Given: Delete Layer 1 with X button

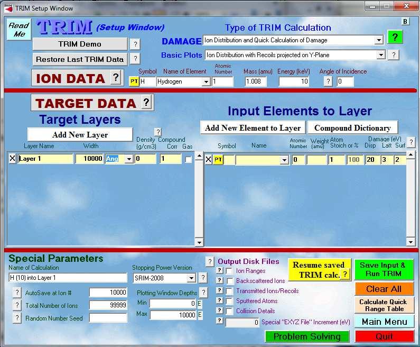Looking at the screenshot, I should coord(12,159).
